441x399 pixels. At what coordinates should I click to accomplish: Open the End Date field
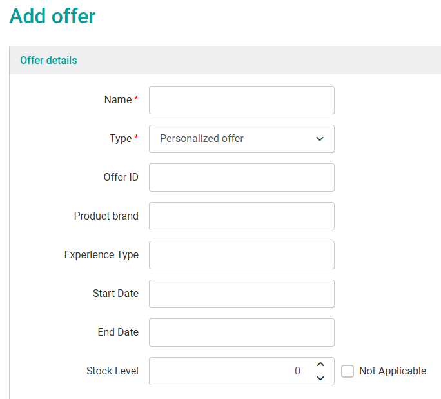point(241,332)
